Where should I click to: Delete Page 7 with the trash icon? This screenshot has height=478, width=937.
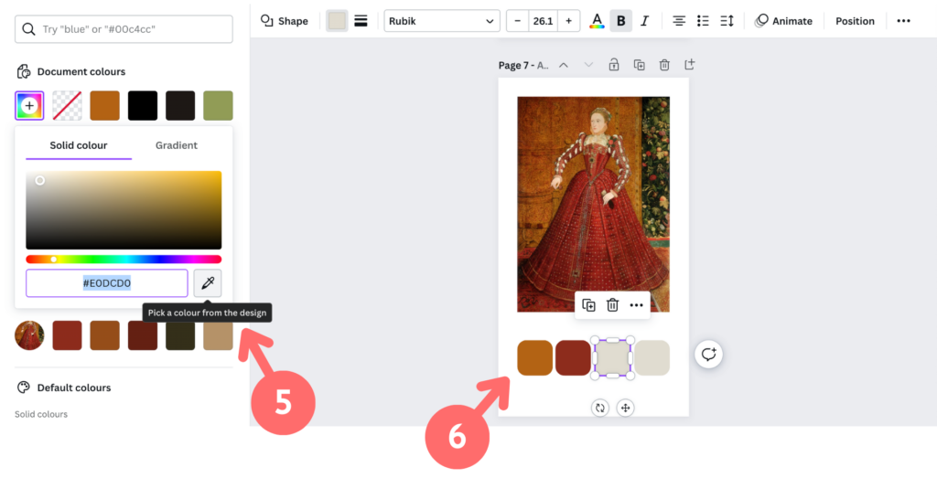[x=664, y=65]
